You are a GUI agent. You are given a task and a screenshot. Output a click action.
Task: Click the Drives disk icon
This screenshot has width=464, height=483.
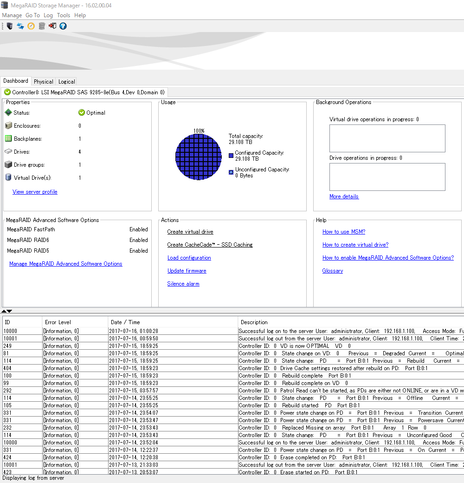(9, 151)
